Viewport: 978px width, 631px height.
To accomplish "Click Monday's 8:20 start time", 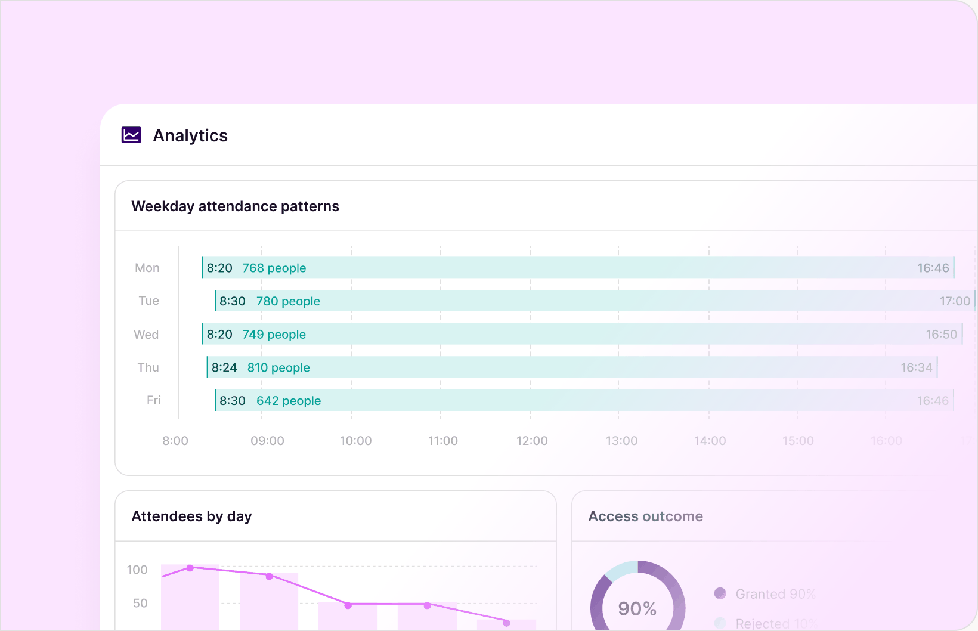I will [219, 268].
